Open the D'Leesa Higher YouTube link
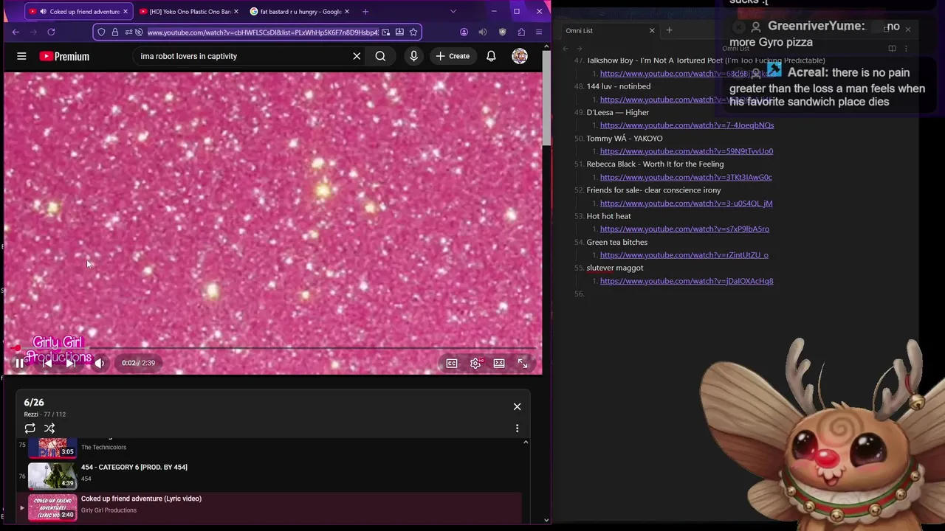 [687, 125]
